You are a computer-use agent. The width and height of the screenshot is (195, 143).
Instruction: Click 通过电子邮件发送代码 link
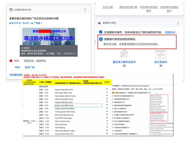124,64
